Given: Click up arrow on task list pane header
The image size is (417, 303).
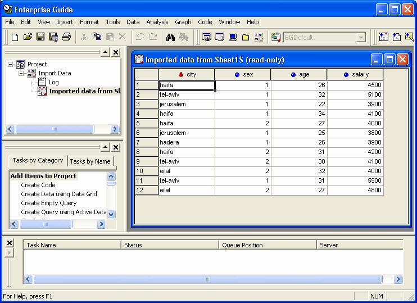Looking at the screenshot, I should [x=105, y=147].
